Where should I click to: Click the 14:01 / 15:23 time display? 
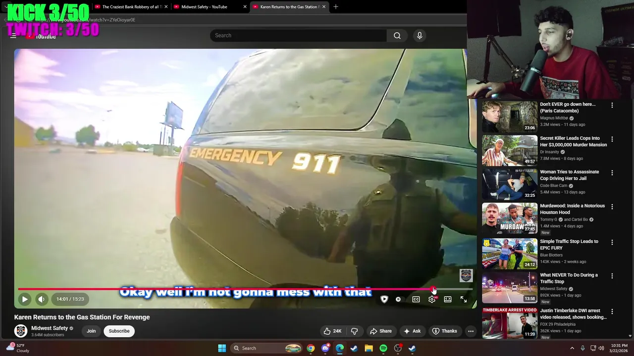point(70,299)
